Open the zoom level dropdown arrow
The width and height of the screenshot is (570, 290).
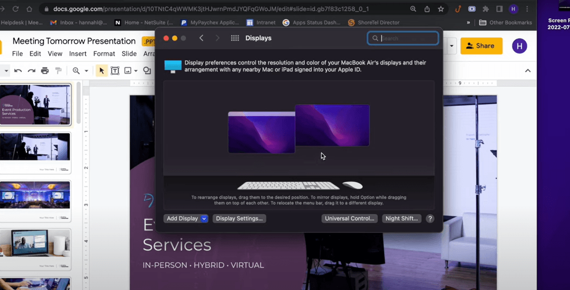86,71
